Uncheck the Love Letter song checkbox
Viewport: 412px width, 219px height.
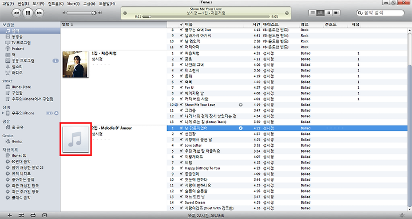pos(181,145)
